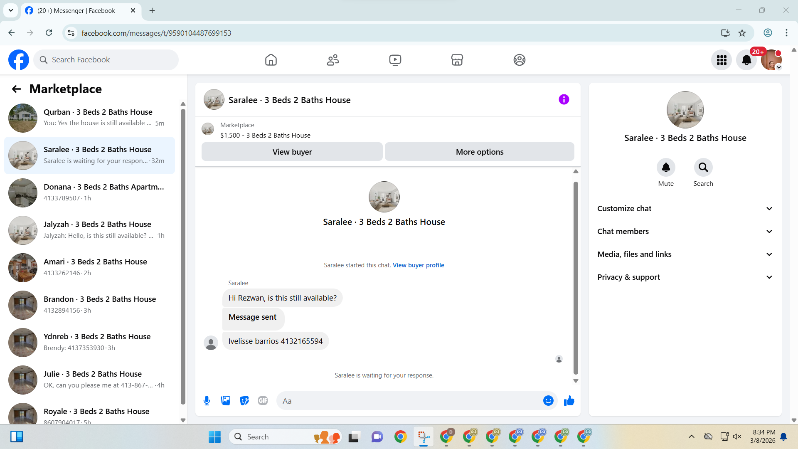Open Google Chrome from Windows taskbar

(400, 437)
